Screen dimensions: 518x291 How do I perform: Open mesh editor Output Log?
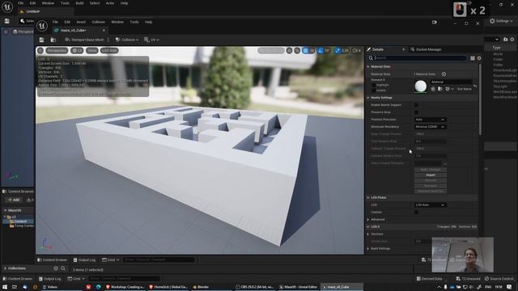(84, 260)
